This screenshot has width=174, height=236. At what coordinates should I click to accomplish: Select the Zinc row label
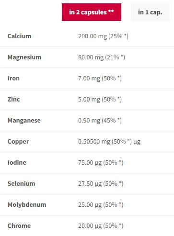[13, 100]
